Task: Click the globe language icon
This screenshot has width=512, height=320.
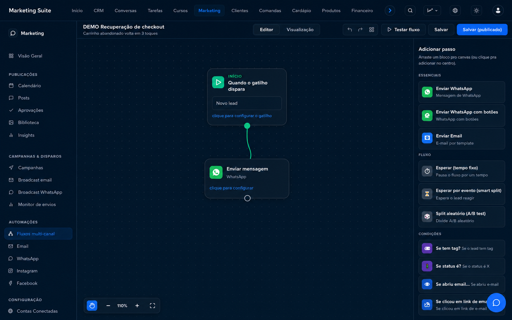Action: [x=455, y=11]
